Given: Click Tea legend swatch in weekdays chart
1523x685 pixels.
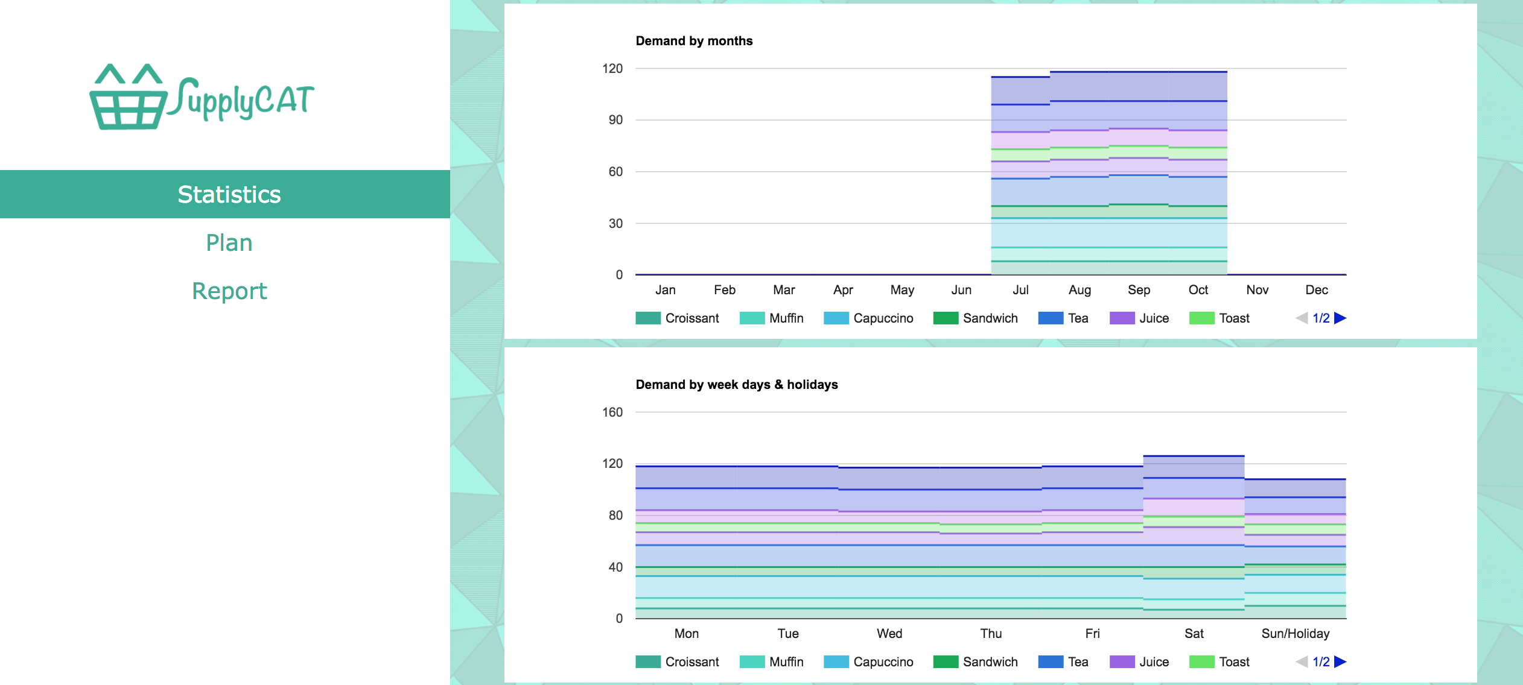Looking at the screenshot, I should 1050,661.
